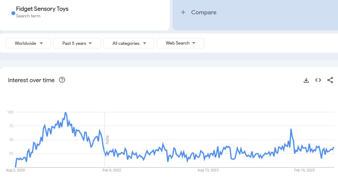Select the Aug 2, 2020 axis label
Screen dimensions: 338x178
point(15,170)
